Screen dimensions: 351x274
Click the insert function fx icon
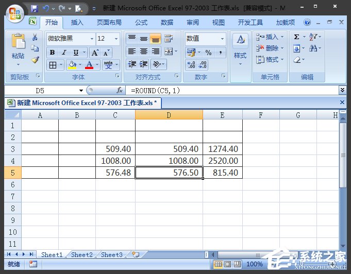[120, 90]
